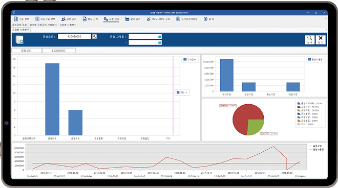Screen dimensions: 338x188
Task: Open the start date calendar dropdown
Action: [160, 37]
